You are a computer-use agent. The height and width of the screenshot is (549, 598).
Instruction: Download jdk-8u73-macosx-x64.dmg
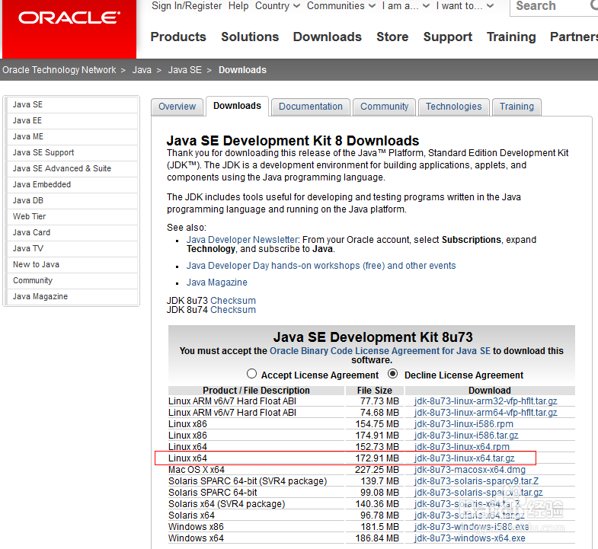tap(469, 470)
